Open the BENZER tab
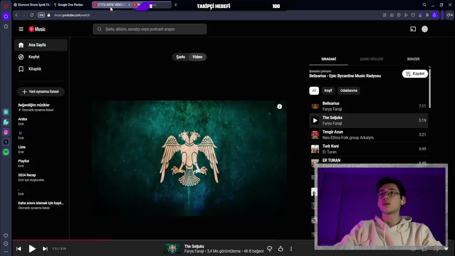The width and height of the screenshot is (455, 256). coord(413,59)
